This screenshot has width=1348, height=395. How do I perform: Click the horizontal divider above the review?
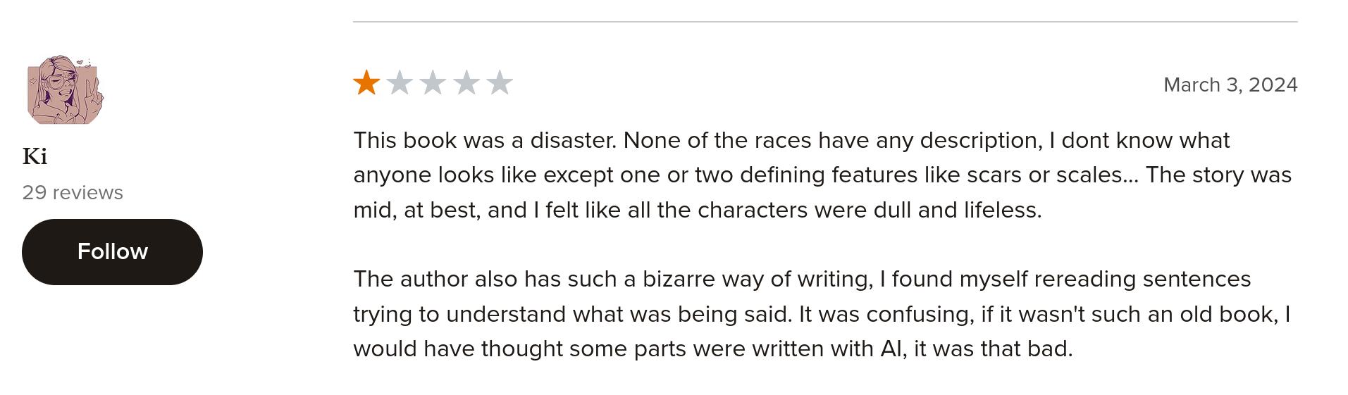tap(825, 22)
